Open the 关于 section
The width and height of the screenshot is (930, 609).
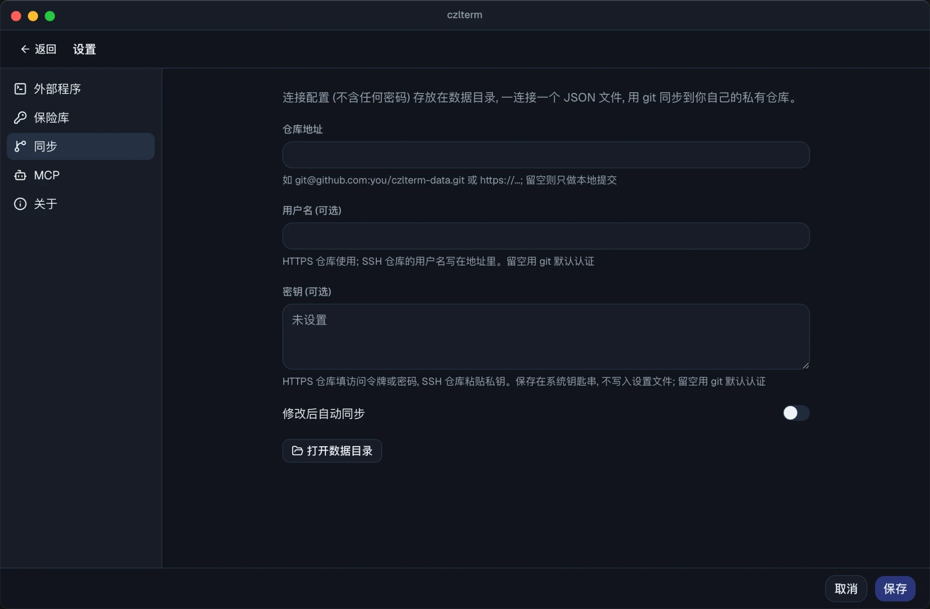[x=80, y=204]
